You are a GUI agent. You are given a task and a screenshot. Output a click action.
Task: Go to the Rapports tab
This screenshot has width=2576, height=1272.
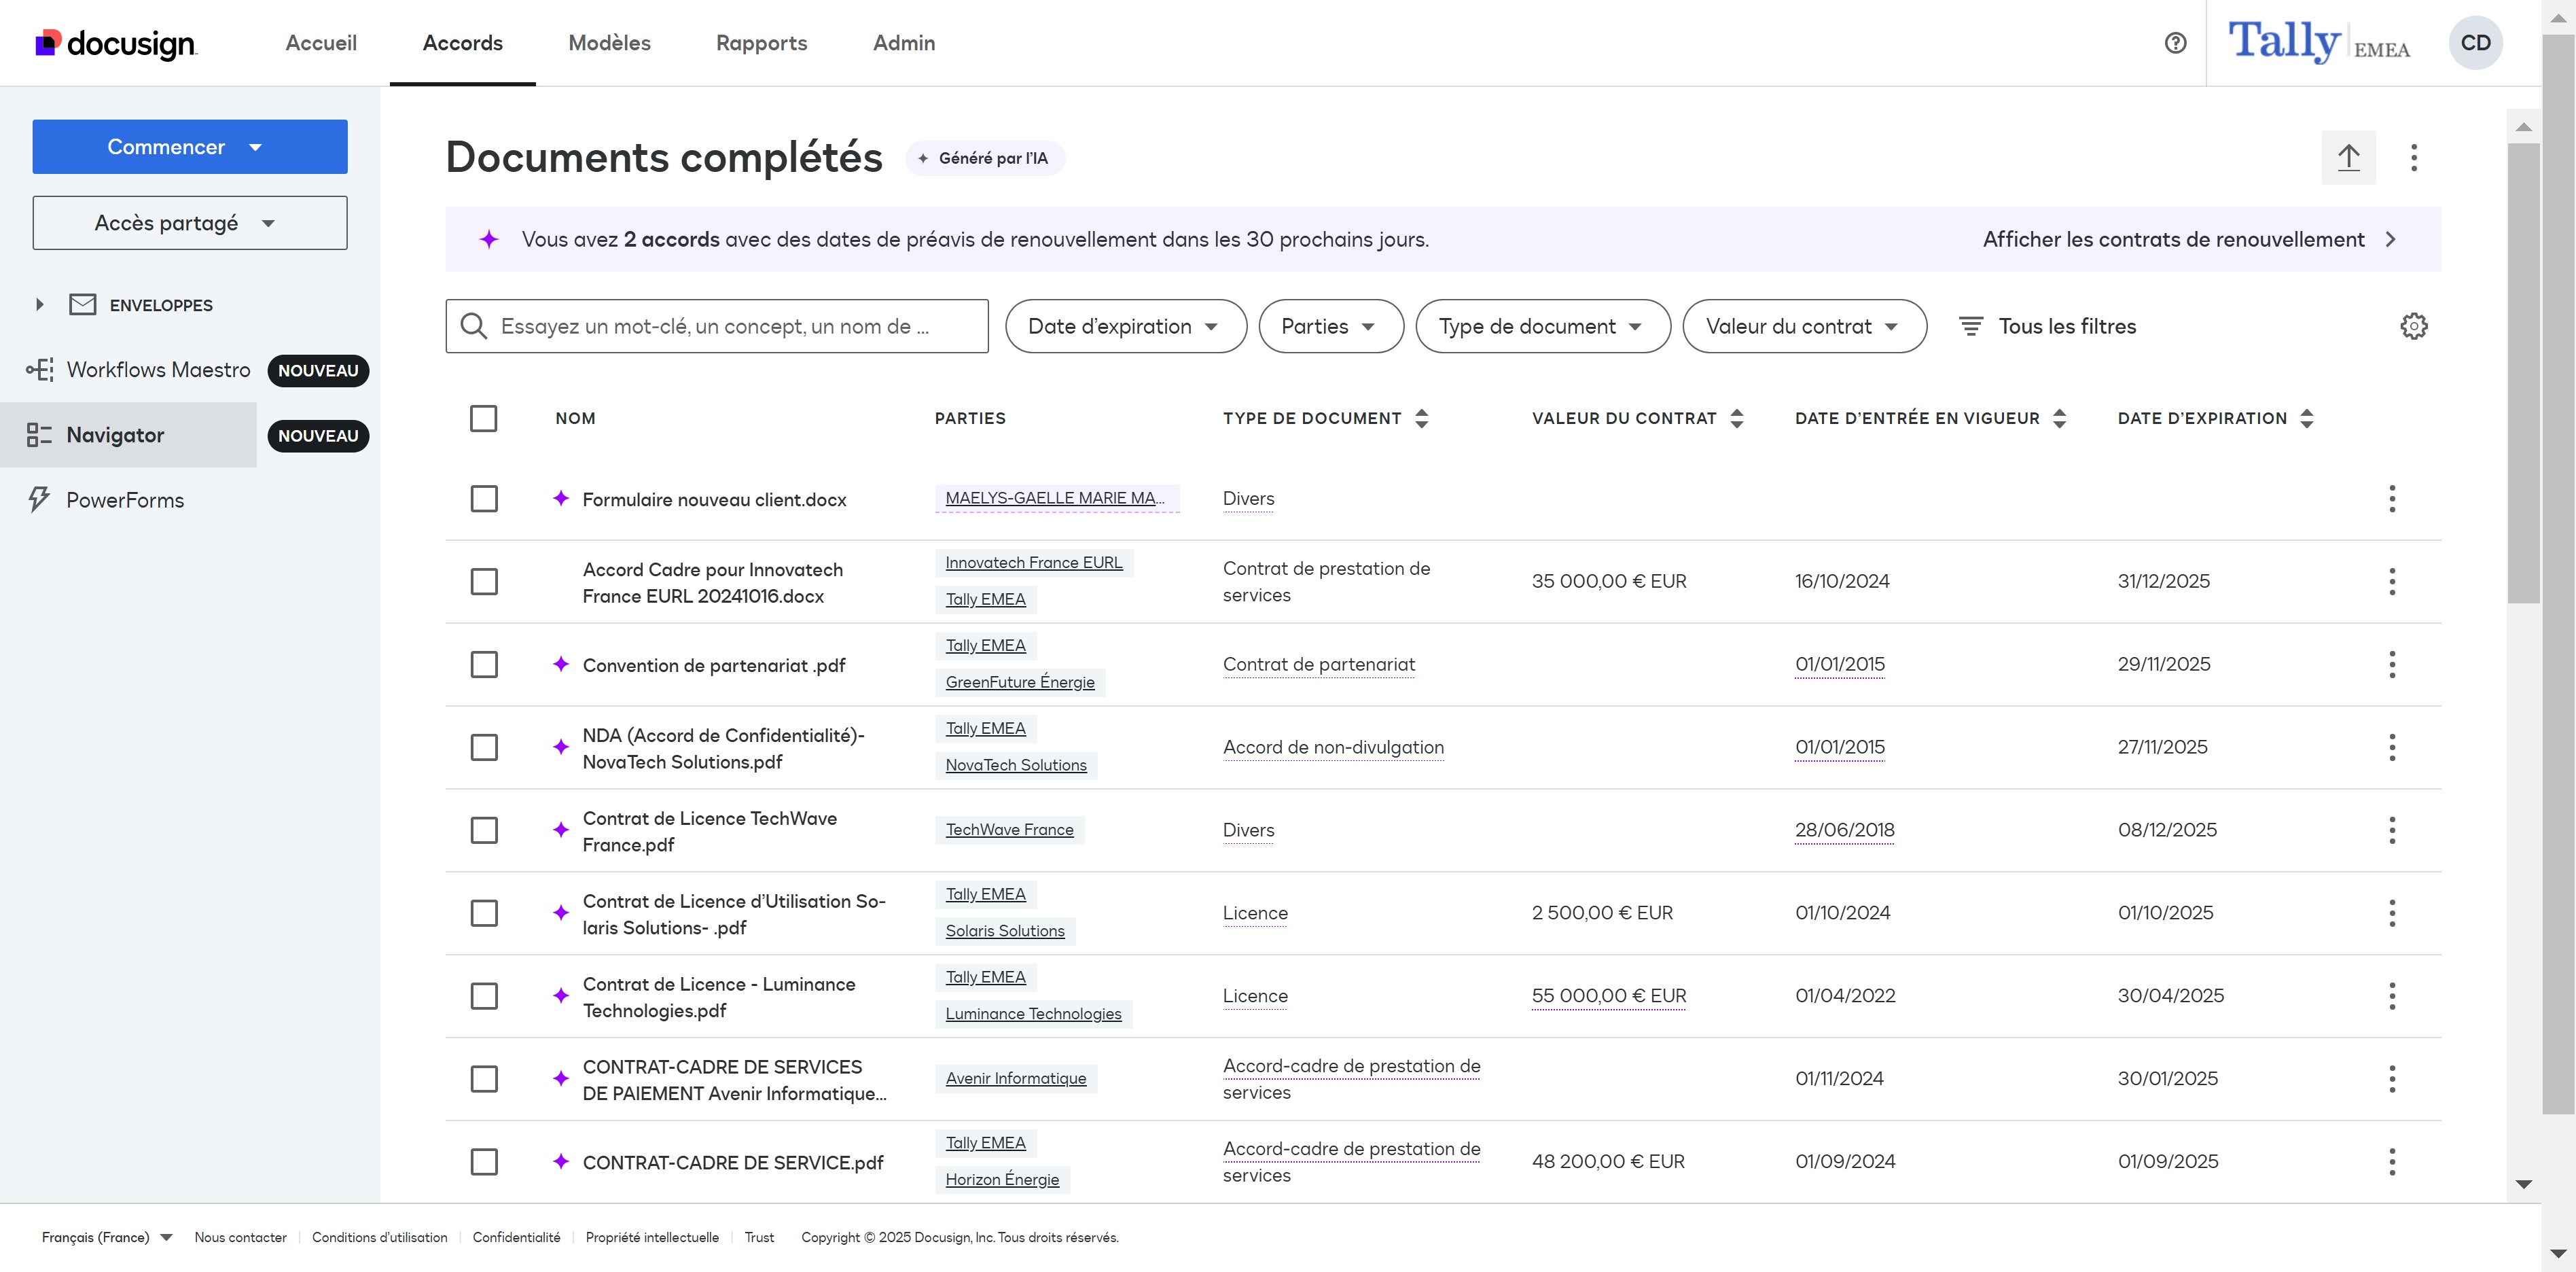click(x=761, y=43)
